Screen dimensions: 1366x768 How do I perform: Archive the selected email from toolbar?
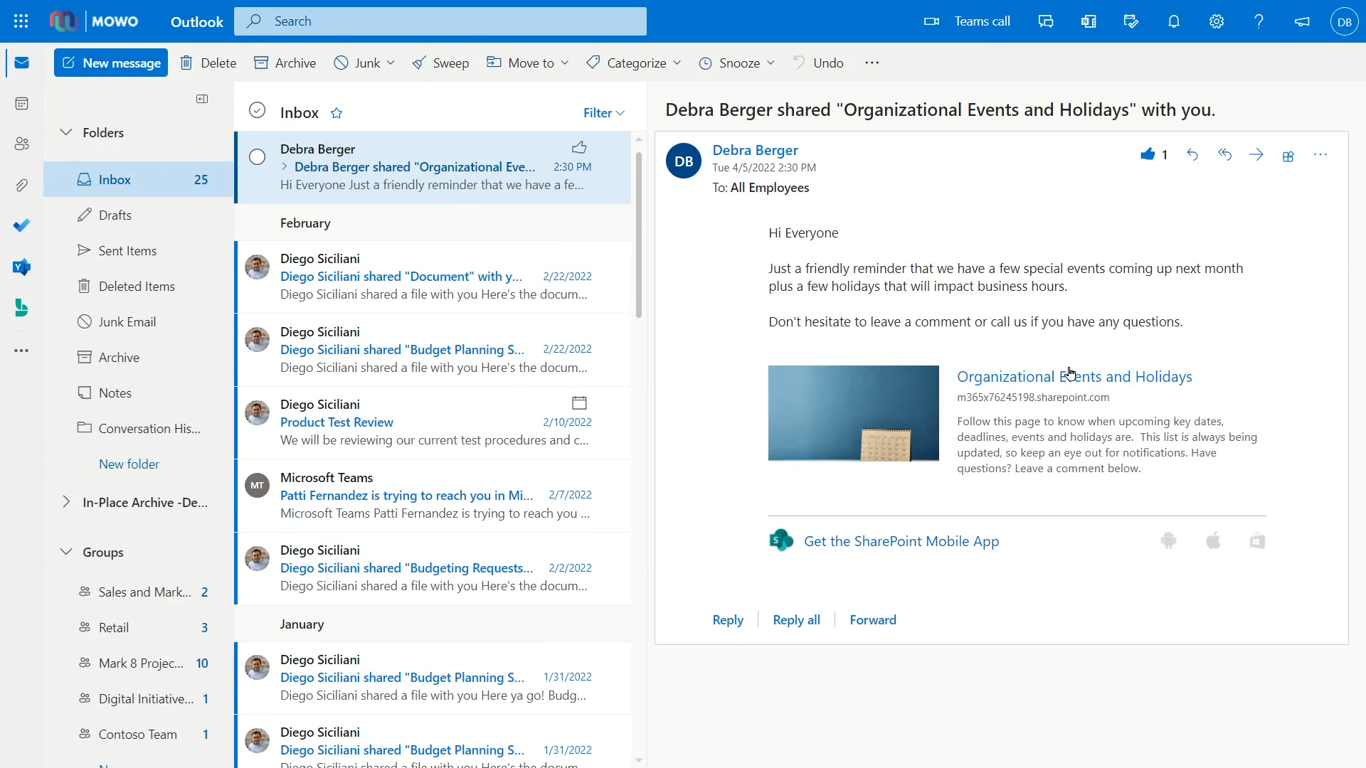coord(285,63)
